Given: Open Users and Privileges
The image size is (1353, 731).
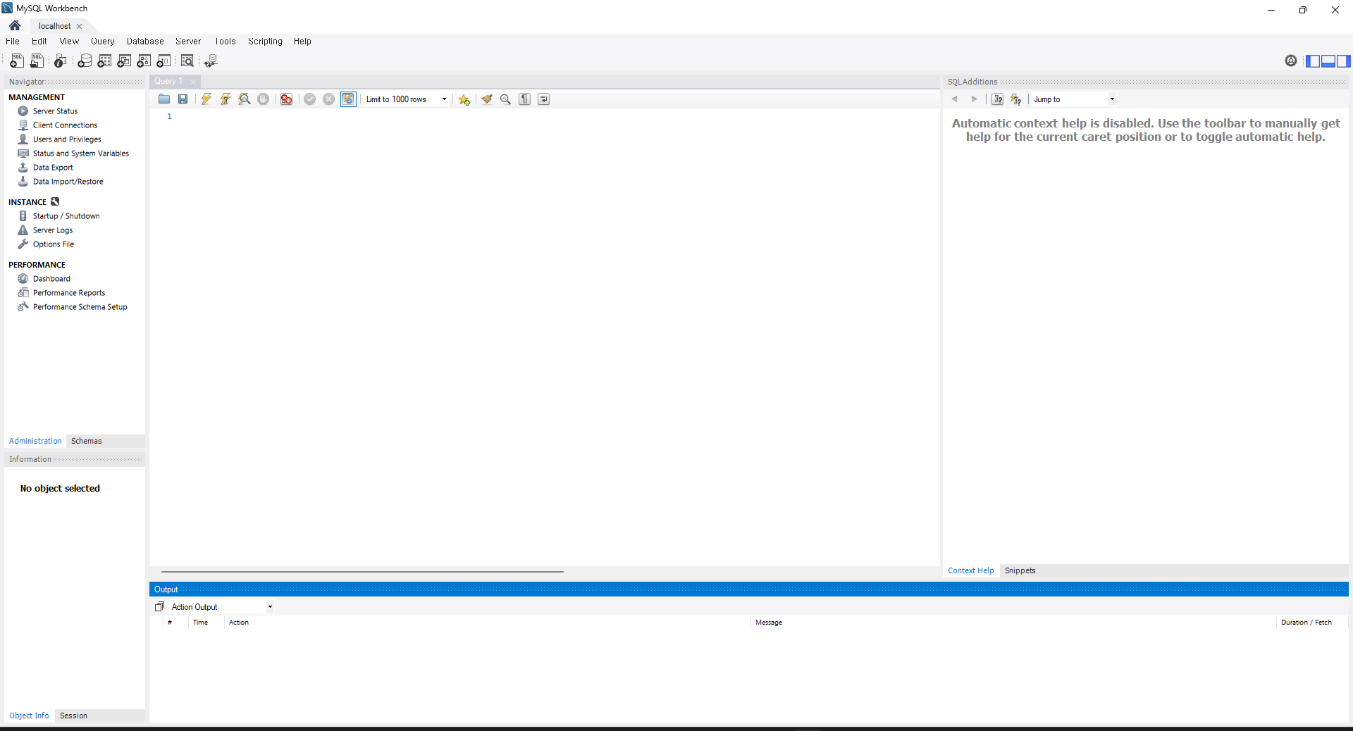Looking at the screenshot, I should (67, 139).
